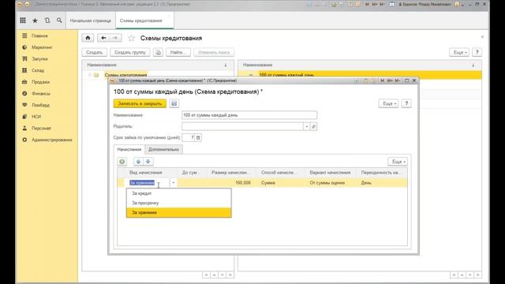Open help in the dialog
The image size is (505, 284).
[406, 103]
